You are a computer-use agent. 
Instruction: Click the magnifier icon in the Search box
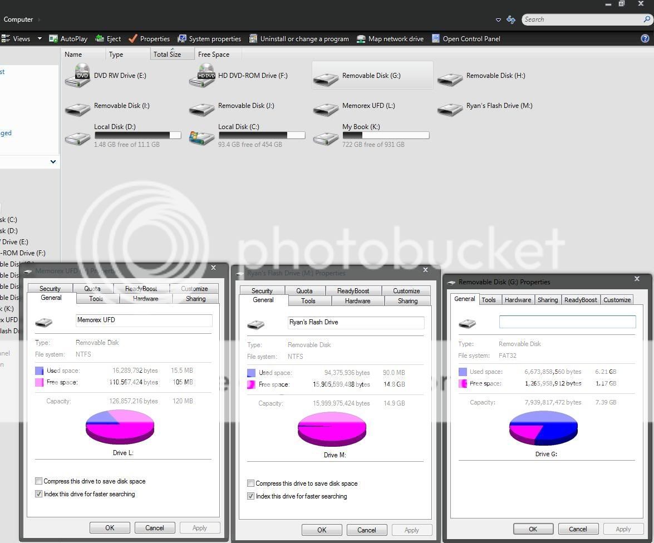tap(647, 19)
